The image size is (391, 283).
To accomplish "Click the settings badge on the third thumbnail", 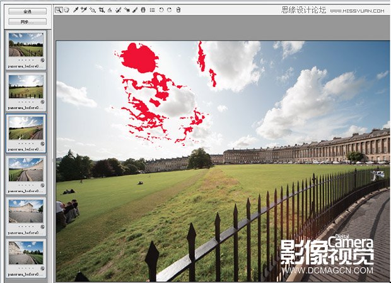I will [x=42, y=144].
